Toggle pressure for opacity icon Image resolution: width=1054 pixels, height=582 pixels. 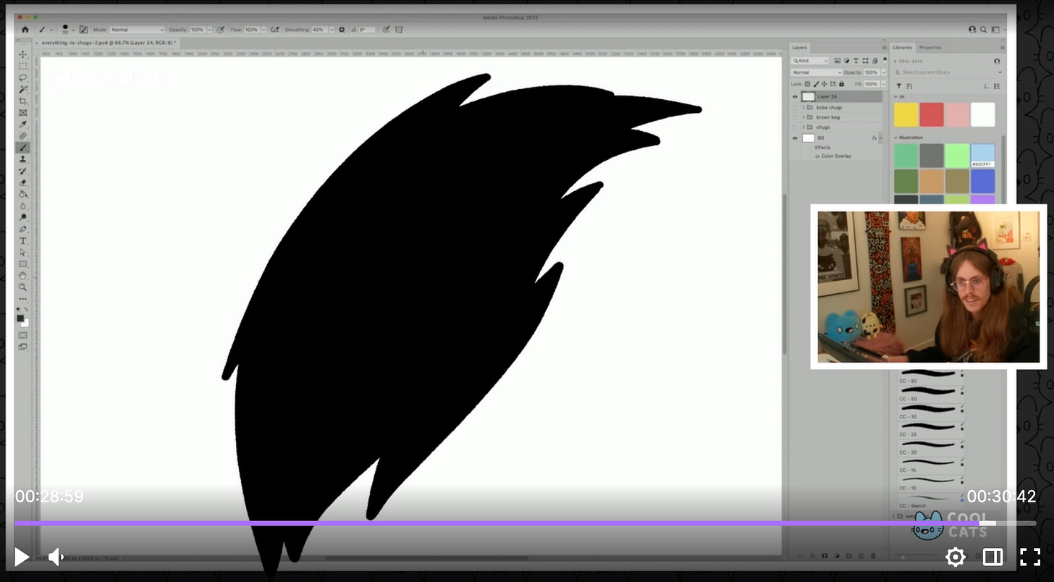219,30
